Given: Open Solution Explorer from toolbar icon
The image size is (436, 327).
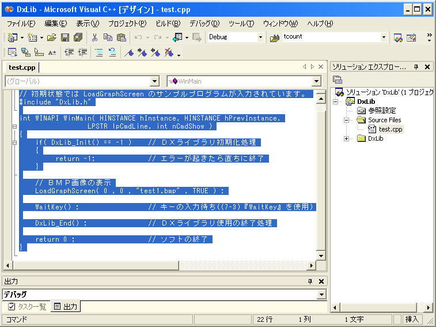Looking at the screenshot, I should pyautogui.click(x=398, y=37).
